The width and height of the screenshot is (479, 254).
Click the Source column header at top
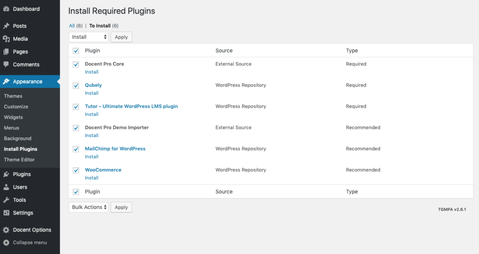pyautogui.click(x=224, y=51)
